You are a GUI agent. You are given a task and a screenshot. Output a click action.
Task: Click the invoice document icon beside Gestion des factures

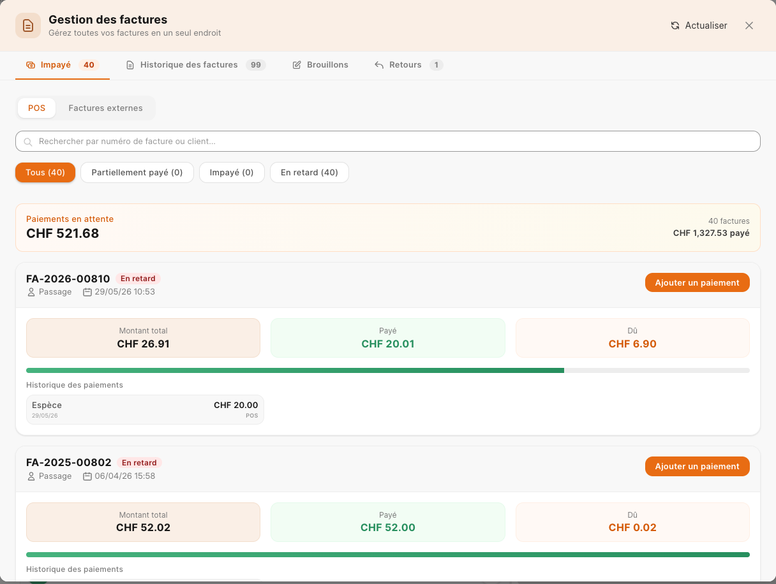point(28,26)
